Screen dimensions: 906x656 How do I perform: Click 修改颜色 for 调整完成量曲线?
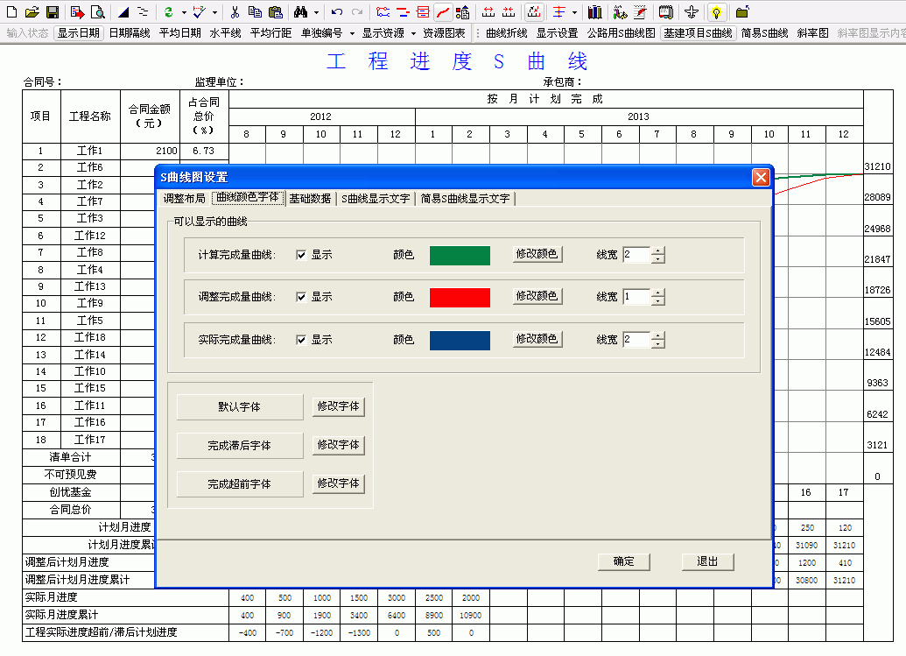point(537,297)
